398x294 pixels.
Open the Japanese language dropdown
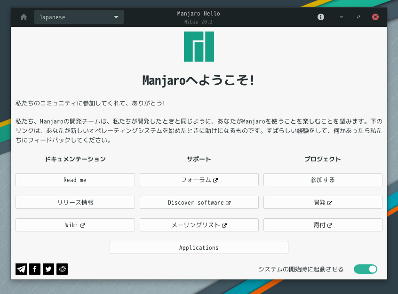click(x=79, y=17)
